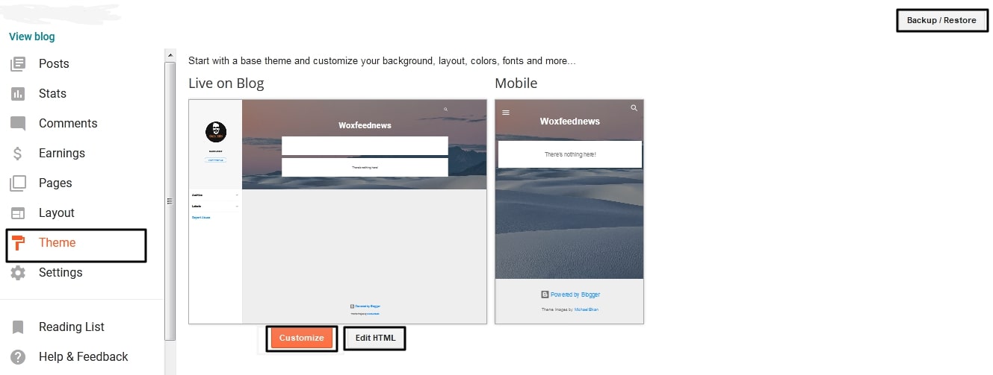The image size is (993, 375).
Task: Click the Blogger logo icon in Mobile preview footer
Action: tap(545, 294)
